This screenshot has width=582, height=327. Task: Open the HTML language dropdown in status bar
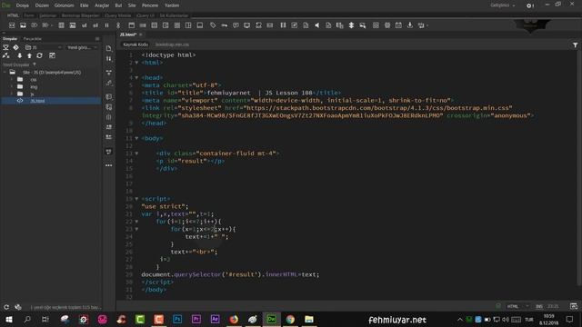click(x=517, y=306)
